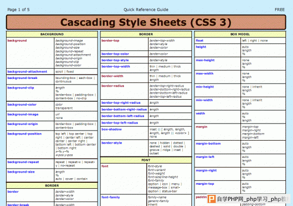Viewport: 293px width, 206px height.
Task: Click the 'min-height' property name
Action: coord(205,87)
